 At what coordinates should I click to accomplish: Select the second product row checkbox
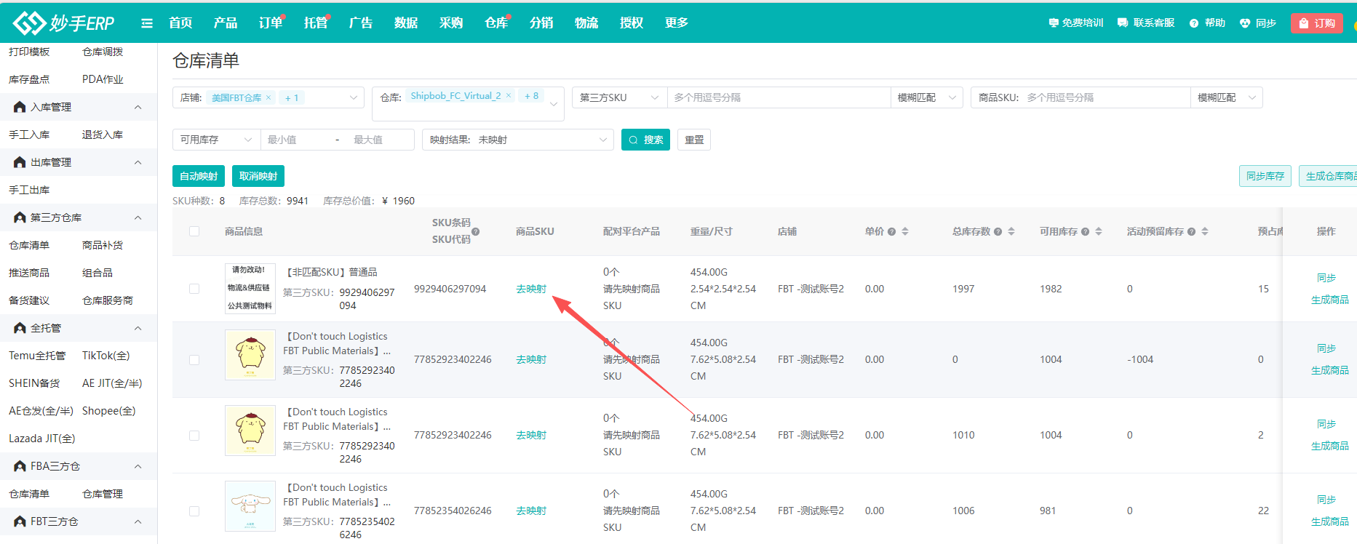[194, 360]
